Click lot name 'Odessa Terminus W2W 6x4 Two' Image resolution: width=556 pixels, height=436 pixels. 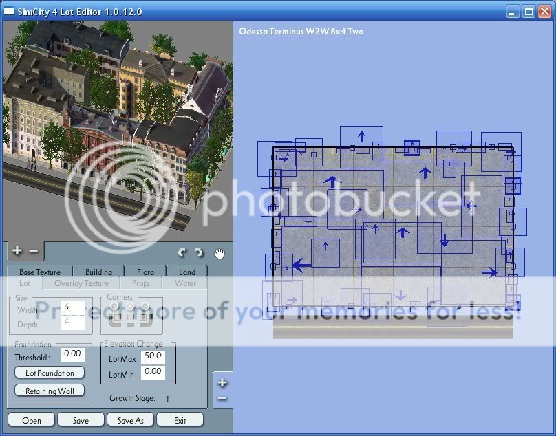(301, 31)
